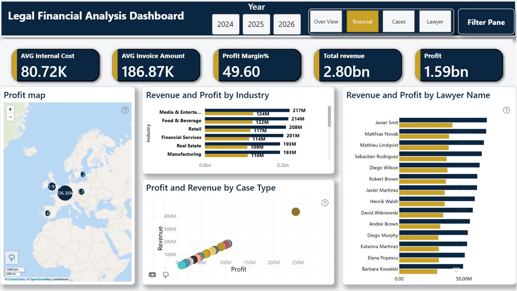The height and width of the screenshot is (291, 517).
Task: Select David Wiśniewski lawyer name
Action: (379, 213)
